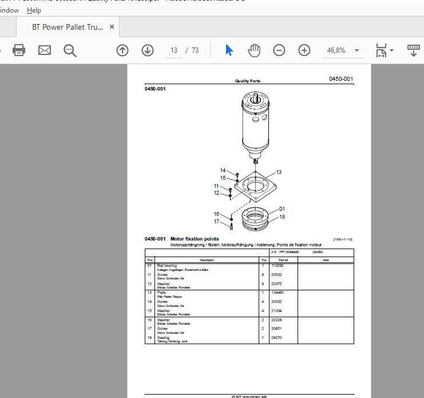Viewport: 424px width, 398px height.
Task: Zoom out with the minus button
Action: 279,50
